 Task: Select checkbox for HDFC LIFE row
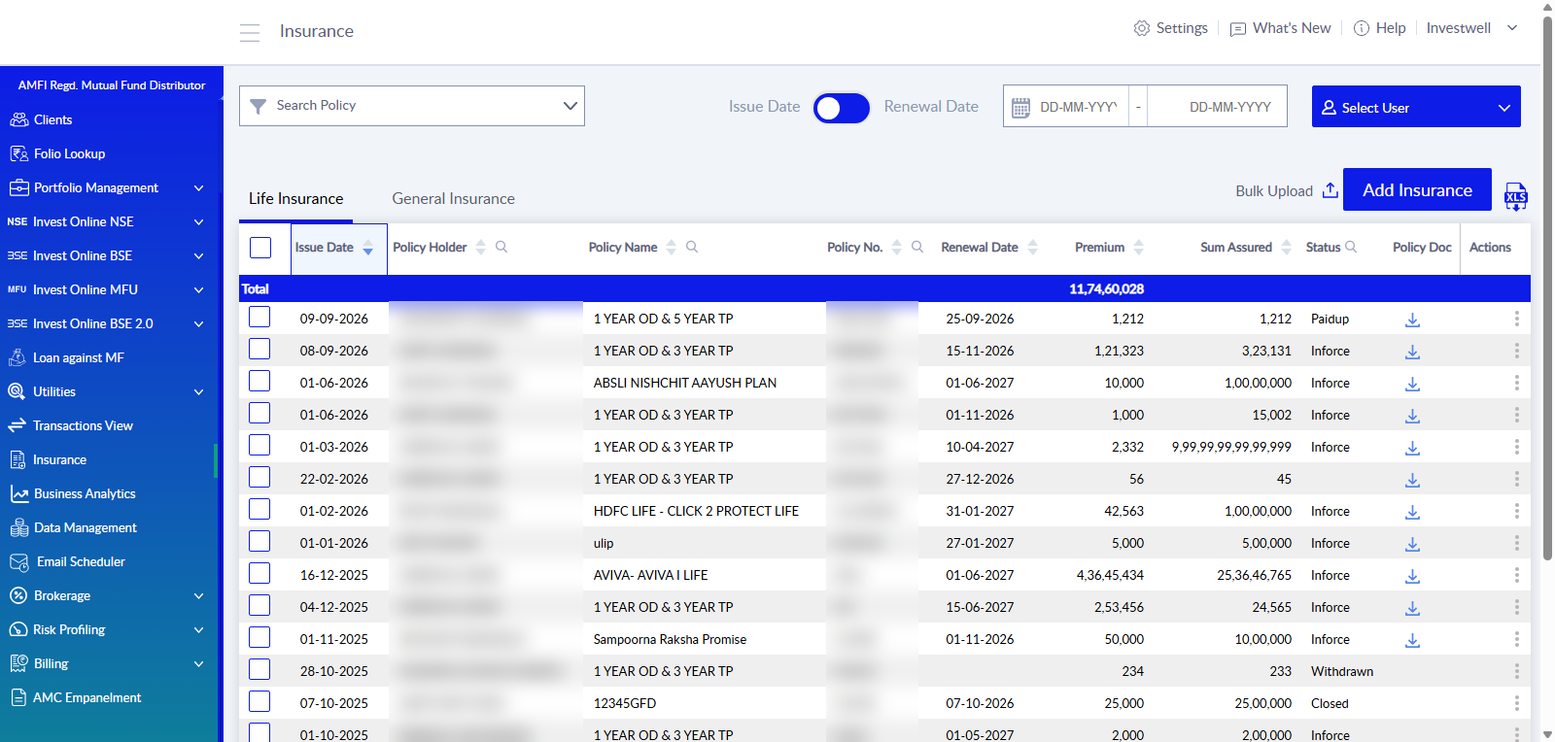tap(259, 509)
